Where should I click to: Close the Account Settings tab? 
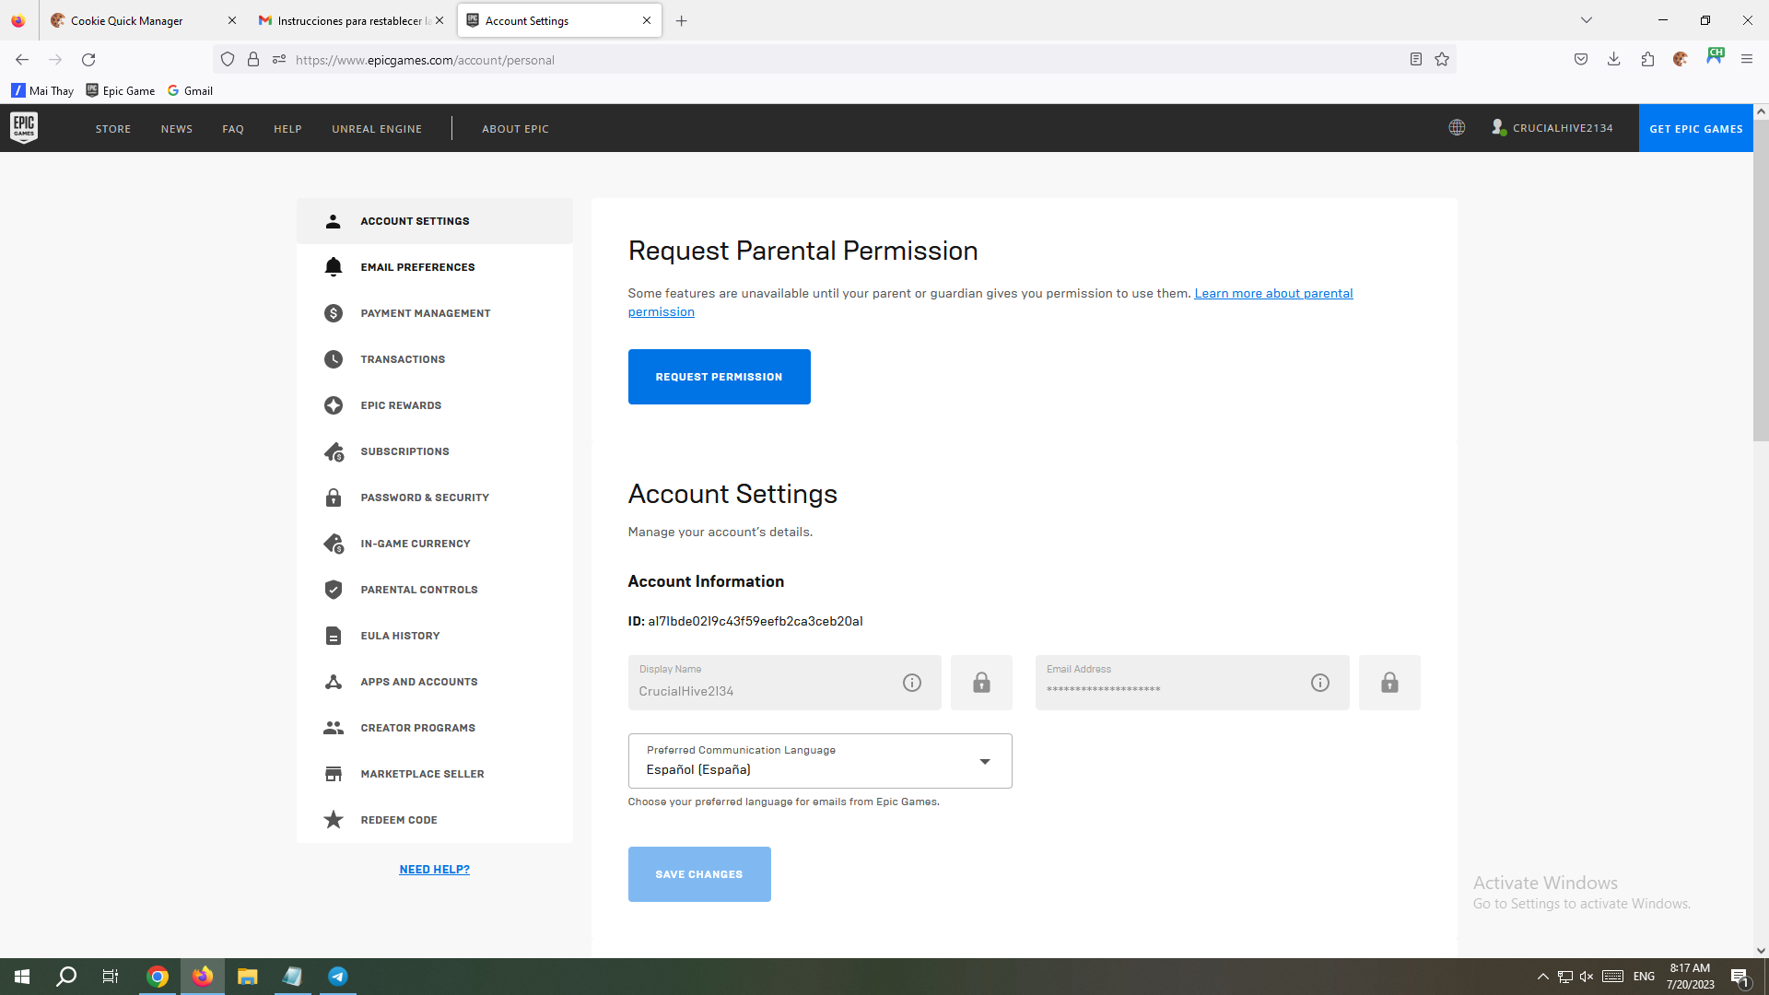coord(647,20)
